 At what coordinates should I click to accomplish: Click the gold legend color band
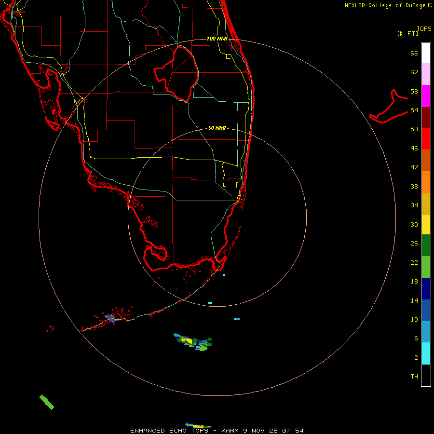point(426,204)
